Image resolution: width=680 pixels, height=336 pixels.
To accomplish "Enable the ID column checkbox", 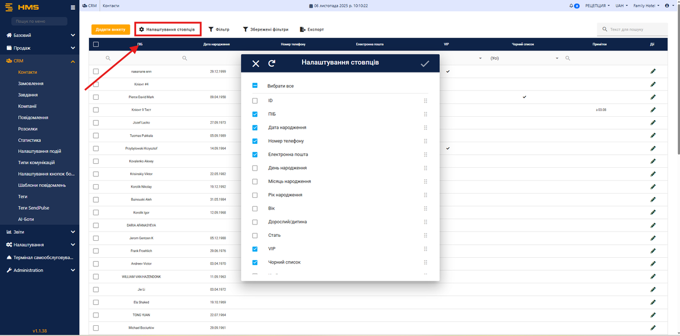I will point(255,101).
